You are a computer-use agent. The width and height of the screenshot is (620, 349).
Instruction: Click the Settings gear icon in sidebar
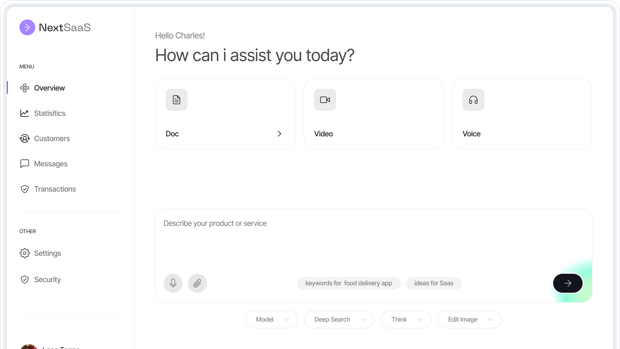(25, 253)
